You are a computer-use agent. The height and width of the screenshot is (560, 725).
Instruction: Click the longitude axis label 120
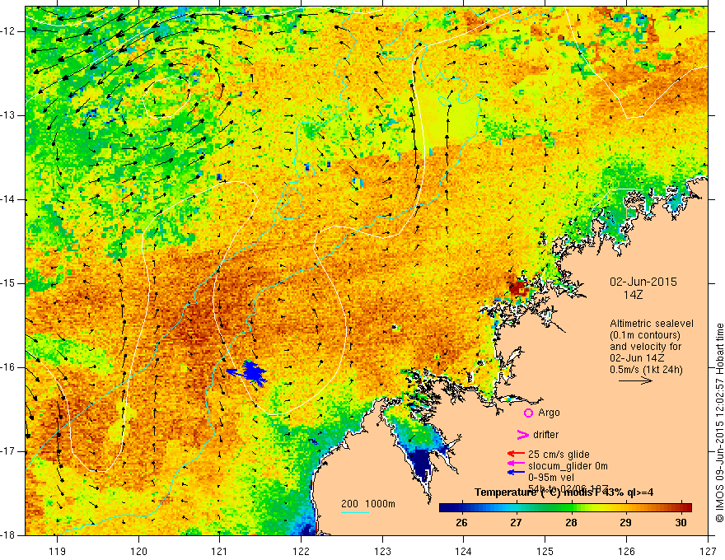[x=138, y=551]
